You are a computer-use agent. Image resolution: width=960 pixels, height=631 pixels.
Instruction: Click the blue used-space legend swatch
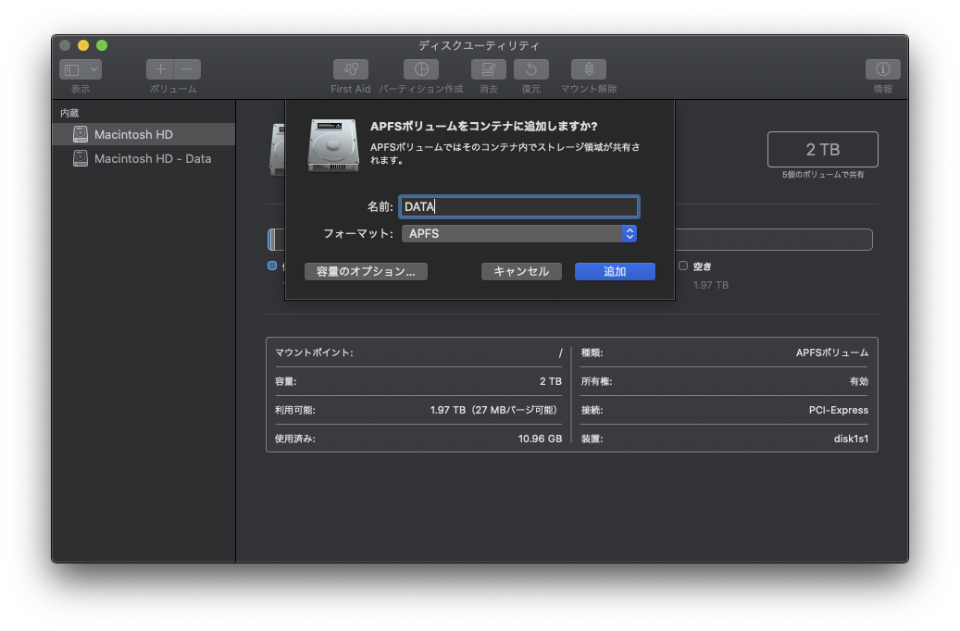(272, 266)
